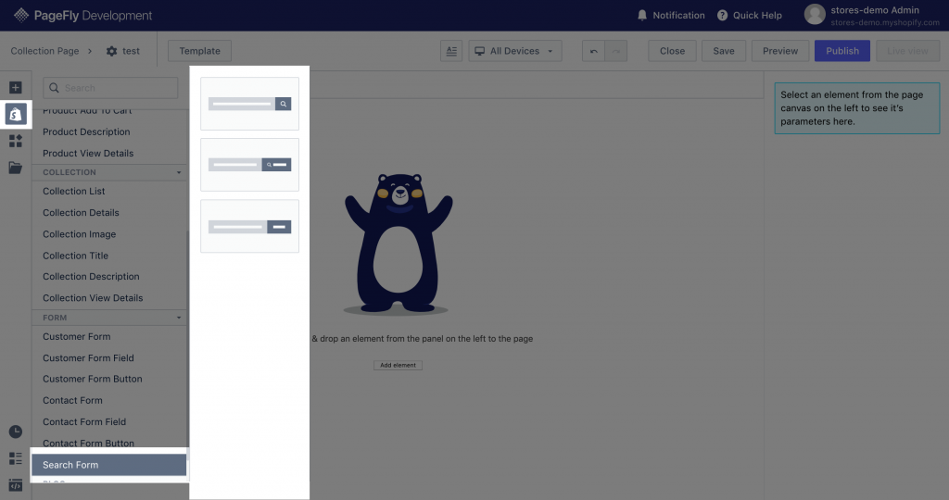This screenshot has width=949, height=500.
Task: Select Collection Details element
Action: tap(81, 213)
